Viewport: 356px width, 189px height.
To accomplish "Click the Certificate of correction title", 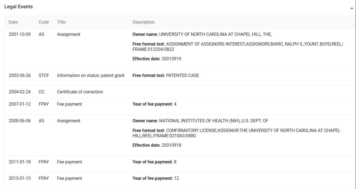I will [80, 92].
